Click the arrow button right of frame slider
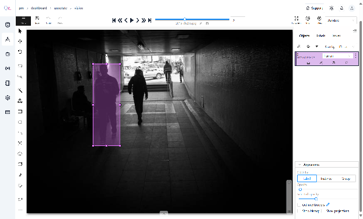The width and height of the screenshot is (363, 219). coord(233,20)
